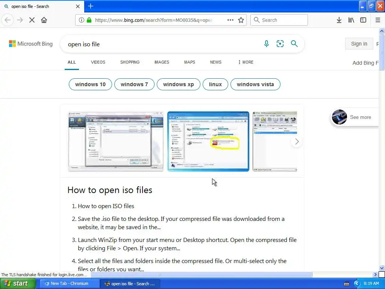
Task: Open page actions three-dot menu
Action: coord(230,20)
